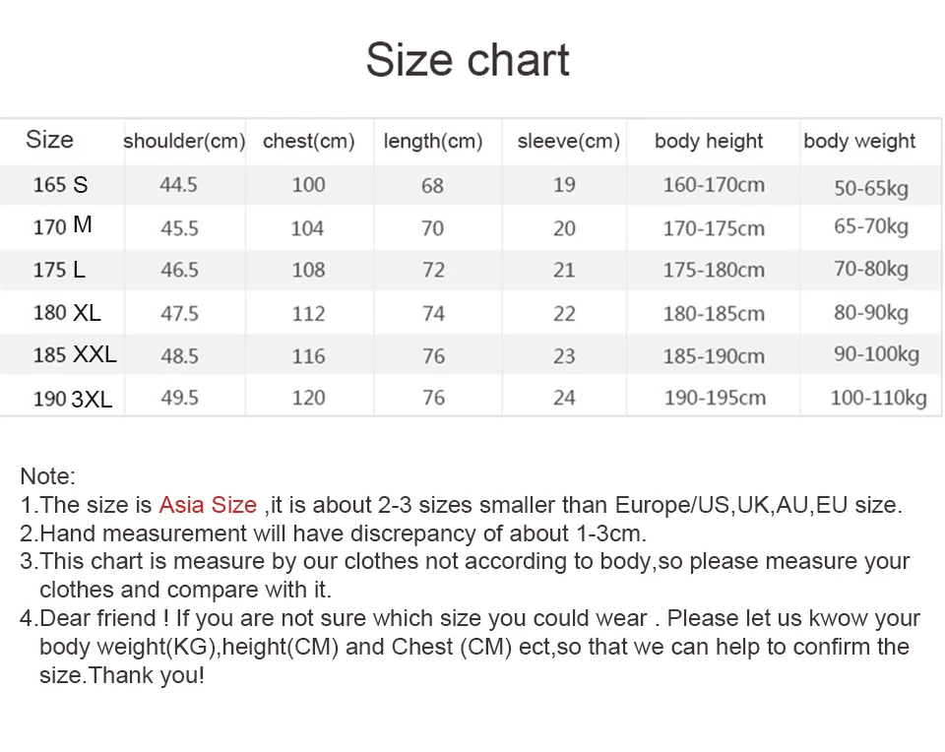This screenshot has width=945, height=752.
Task: Choose the 165 S size row
Action: (x=471, y=185)
